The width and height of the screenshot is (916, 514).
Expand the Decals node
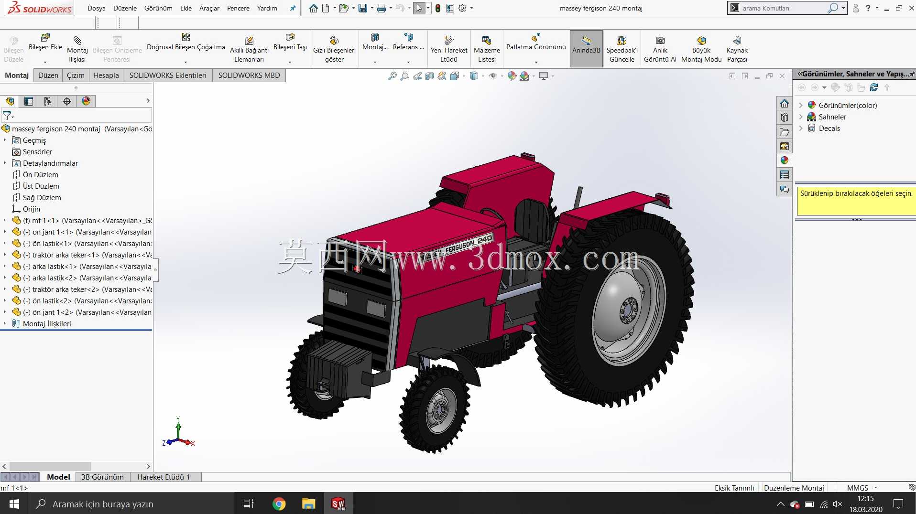801,128
